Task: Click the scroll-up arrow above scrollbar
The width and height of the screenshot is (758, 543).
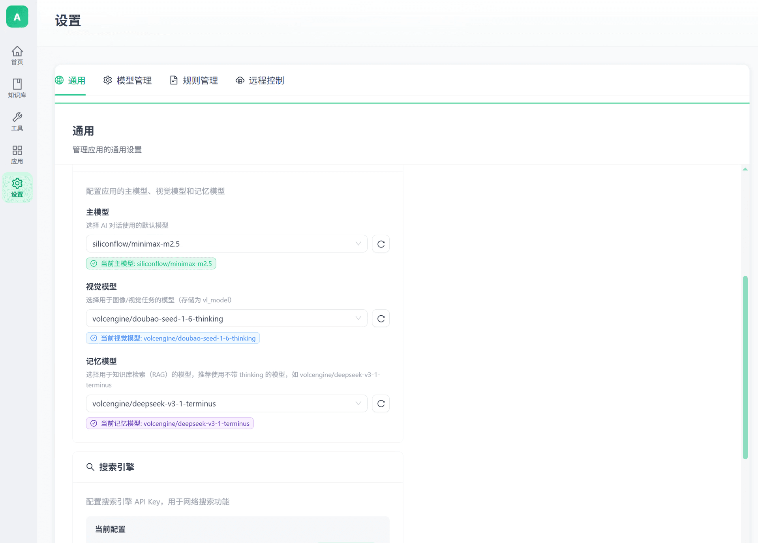Action: click(x=745, y=169)
